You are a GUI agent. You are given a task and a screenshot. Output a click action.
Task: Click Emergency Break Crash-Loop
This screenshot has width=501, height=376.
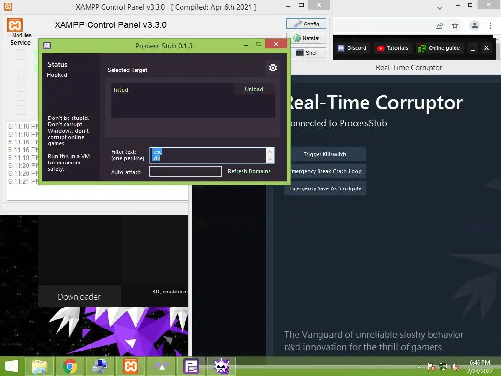point(325,171)
